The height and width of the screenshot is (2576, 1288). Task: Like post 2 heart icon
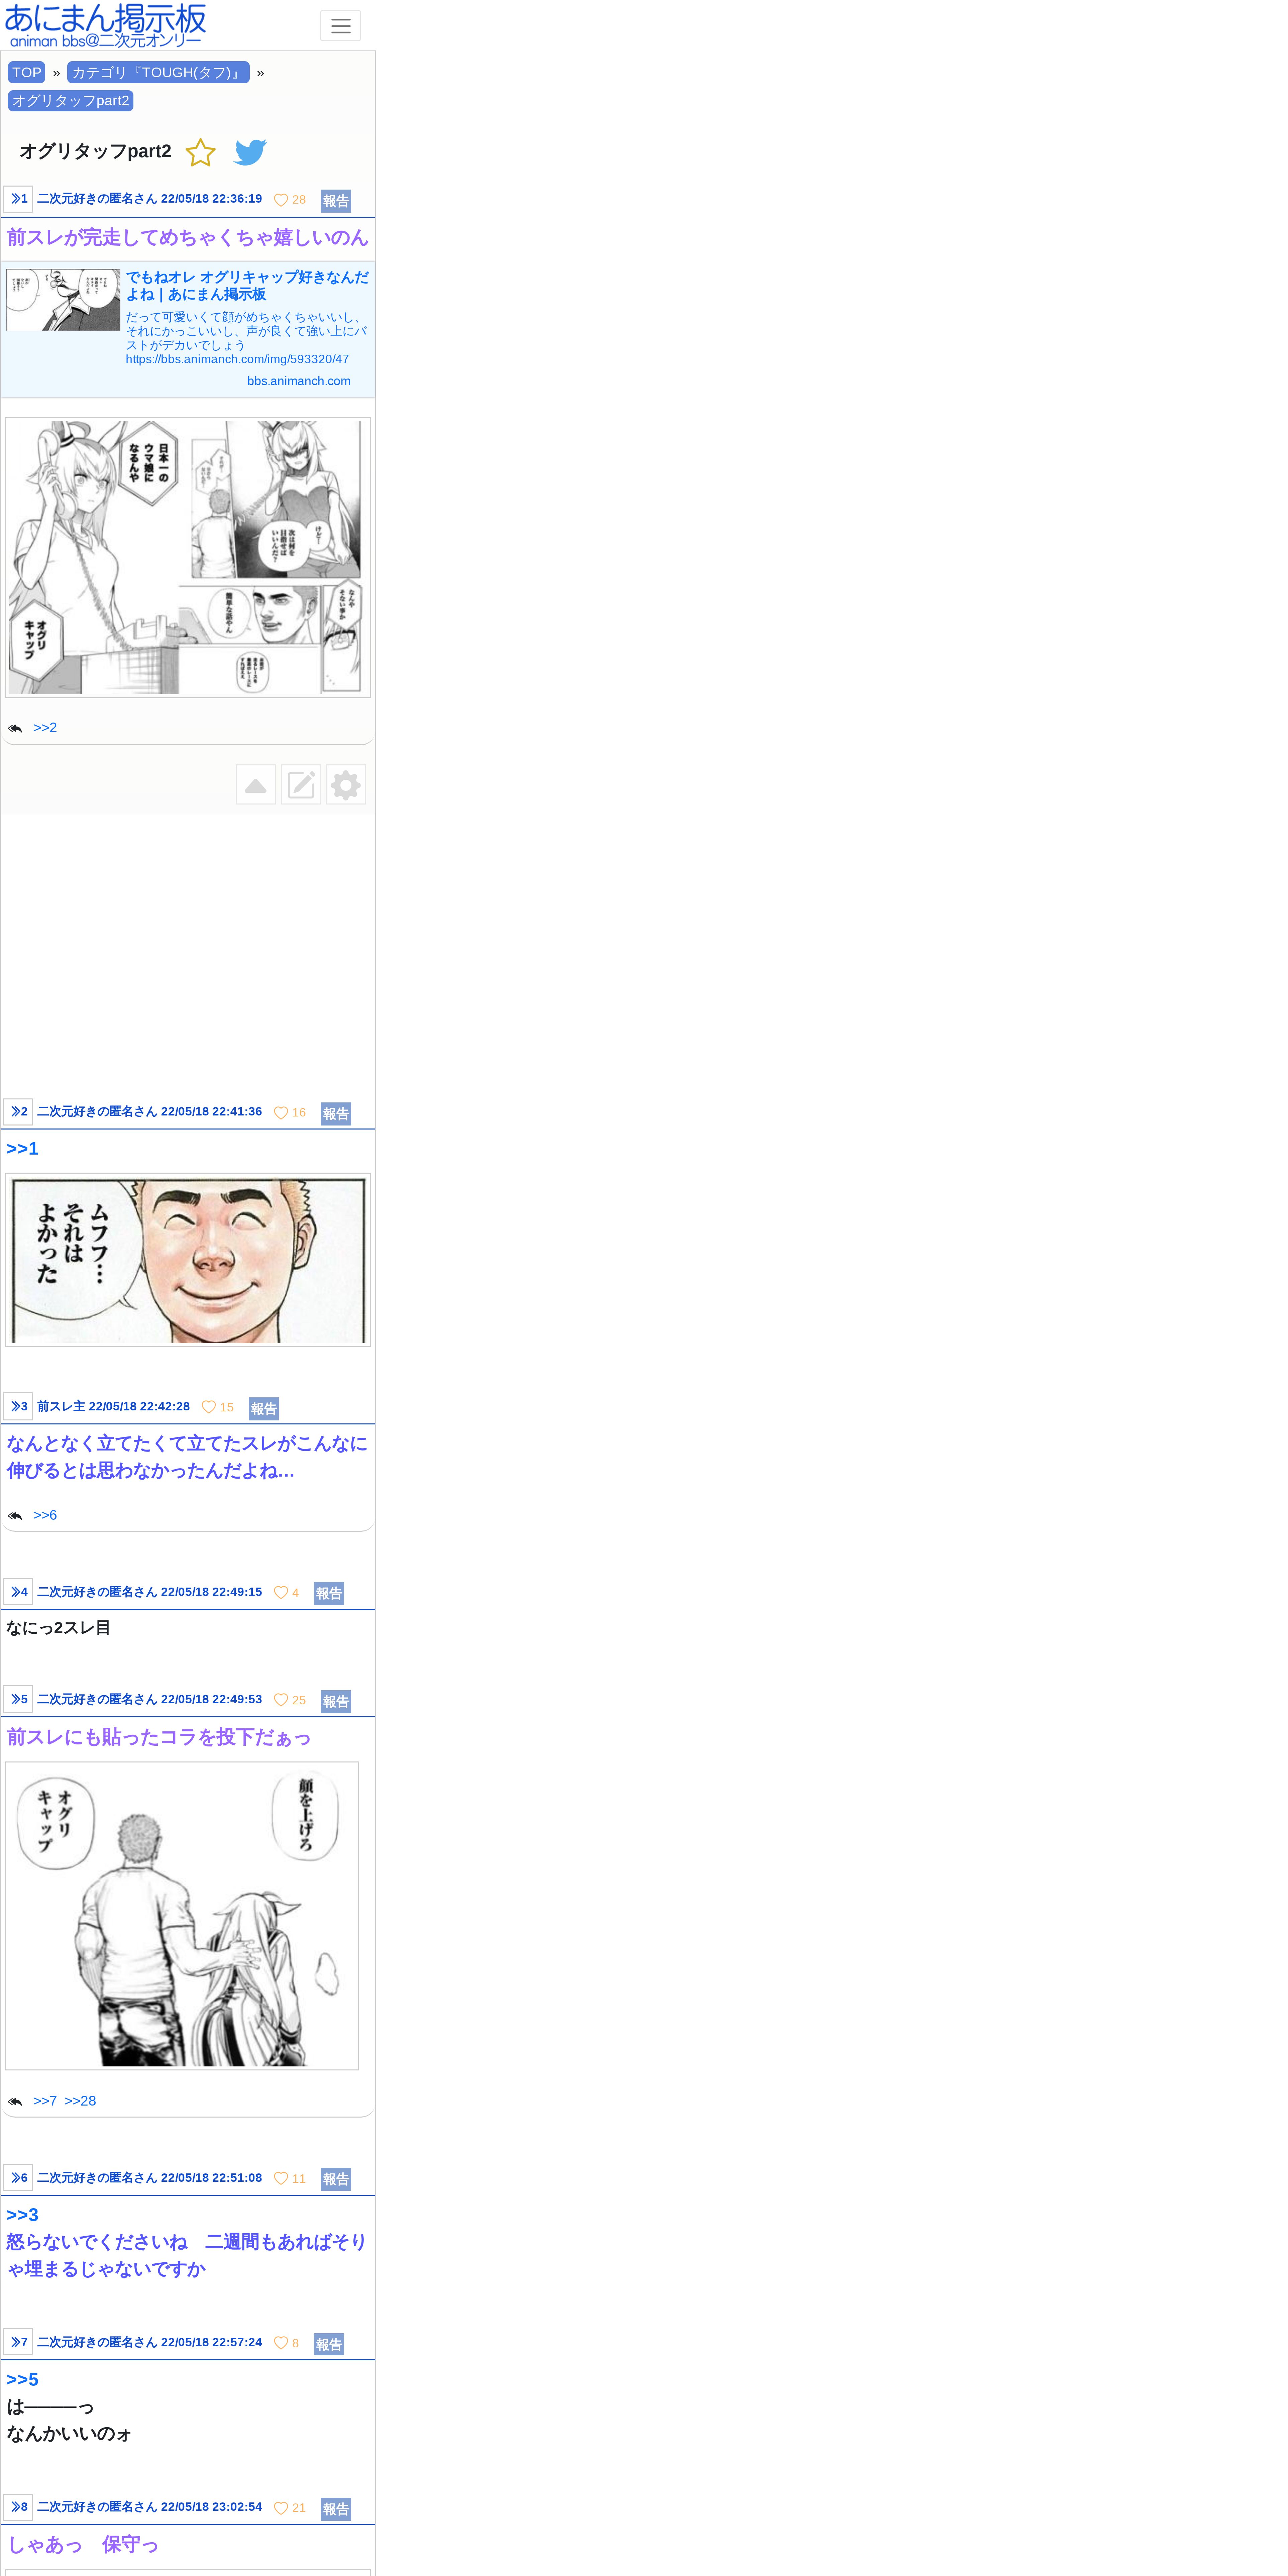click(281, 1113)
